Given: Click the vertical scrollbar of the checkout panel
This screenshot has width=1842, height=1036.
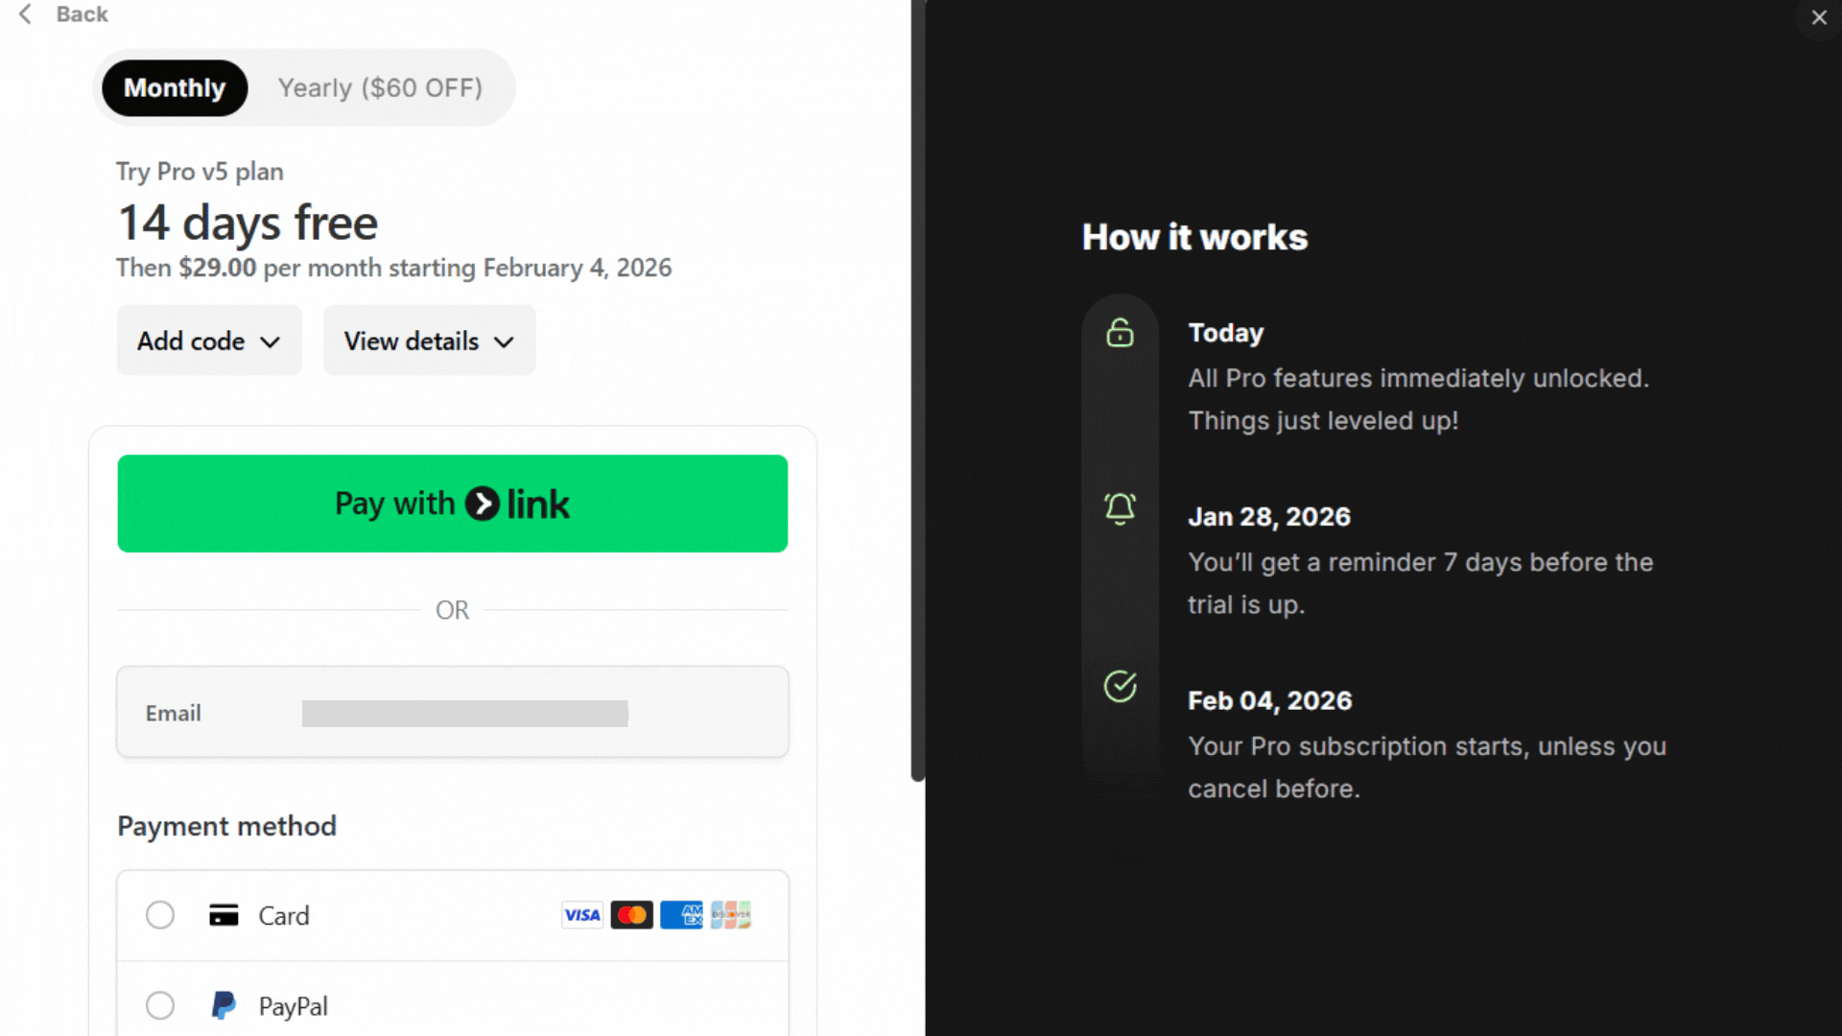Looking at the screenshot, I should coord(917,384).
